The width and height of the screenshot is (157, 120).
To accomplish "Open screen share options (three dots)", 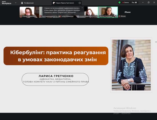I will [80, 3].
